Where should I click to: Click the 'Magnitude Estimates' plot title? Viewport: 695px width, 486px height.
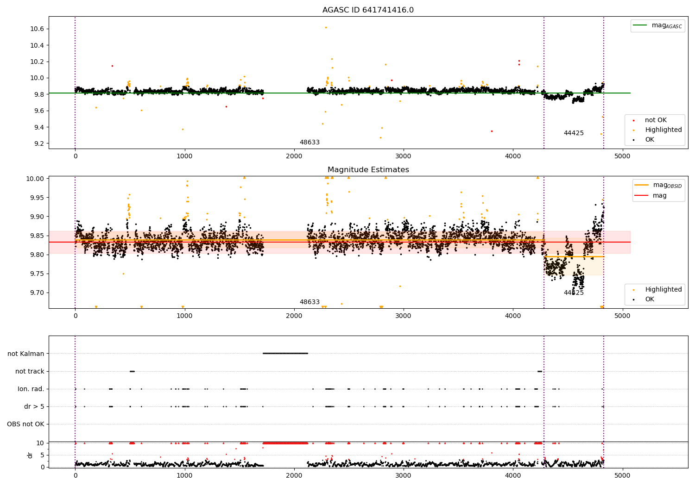(368, 170)
